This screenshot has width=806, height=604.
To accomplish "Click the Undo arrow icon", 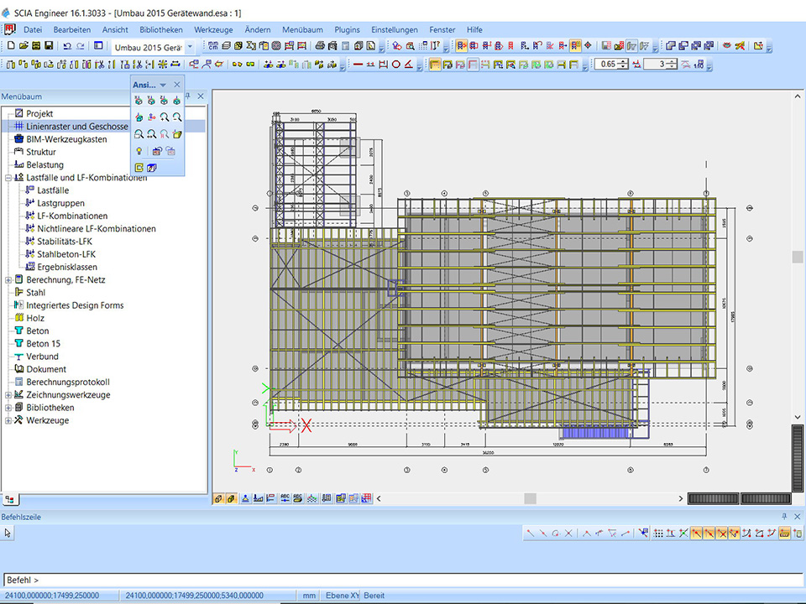I will click(x=66, y=46).
